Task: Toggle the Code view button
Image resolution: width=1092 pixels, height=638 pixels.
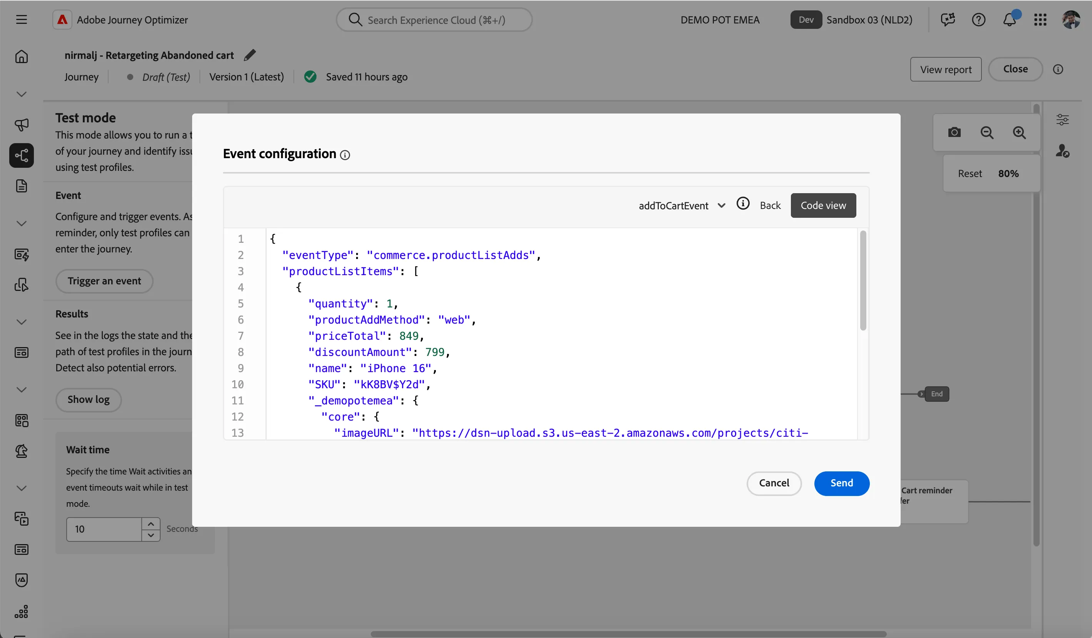Action: pos(823,205)
